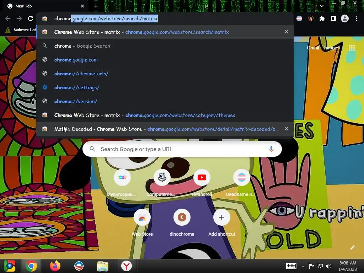
Task: Click the avatar extension icon in toolbar
Action: pos(311,18)
